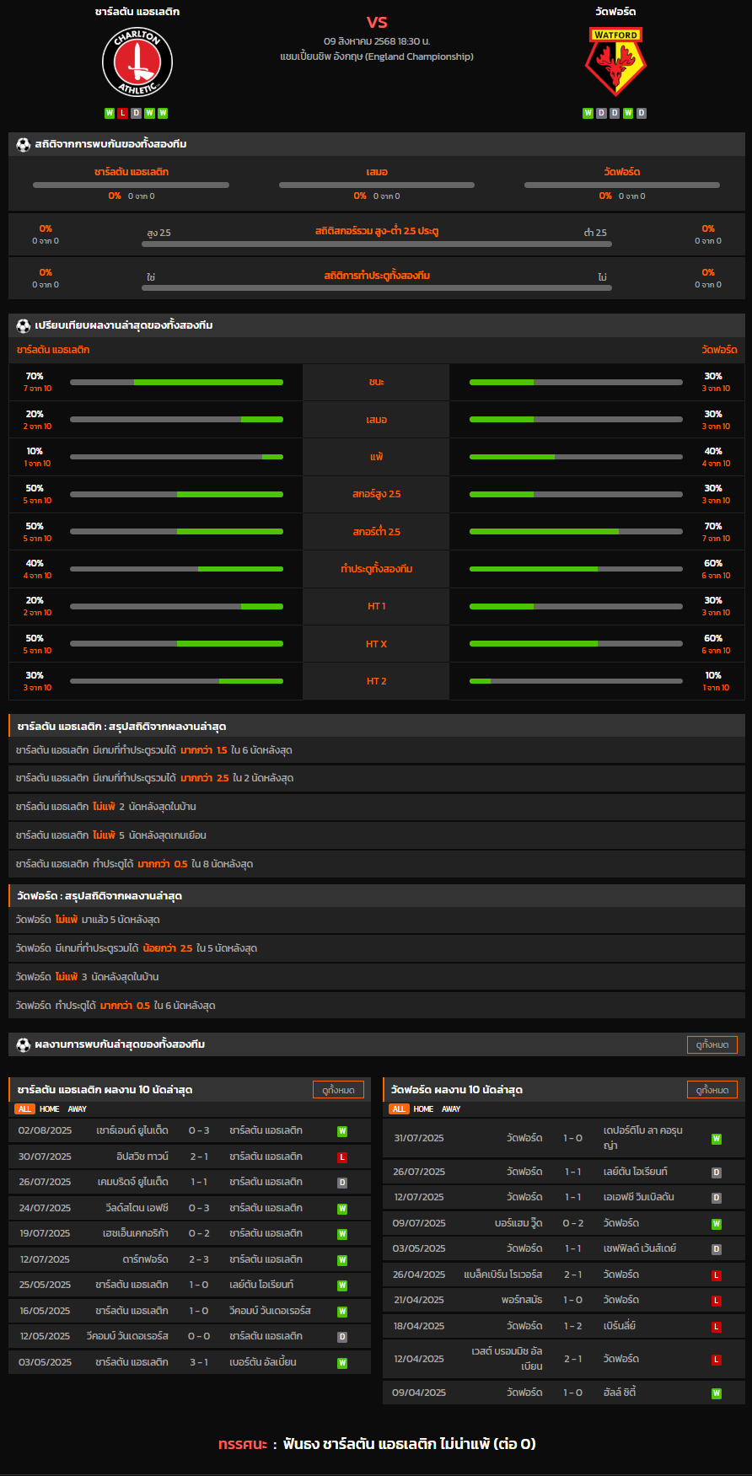Image resolution: width=752 pixels, height=1476 pixels.
Task: Click the soccer ball icon beside สถิติจากการพบกันของทั้งสองทีม
Action: pos(24,144)
